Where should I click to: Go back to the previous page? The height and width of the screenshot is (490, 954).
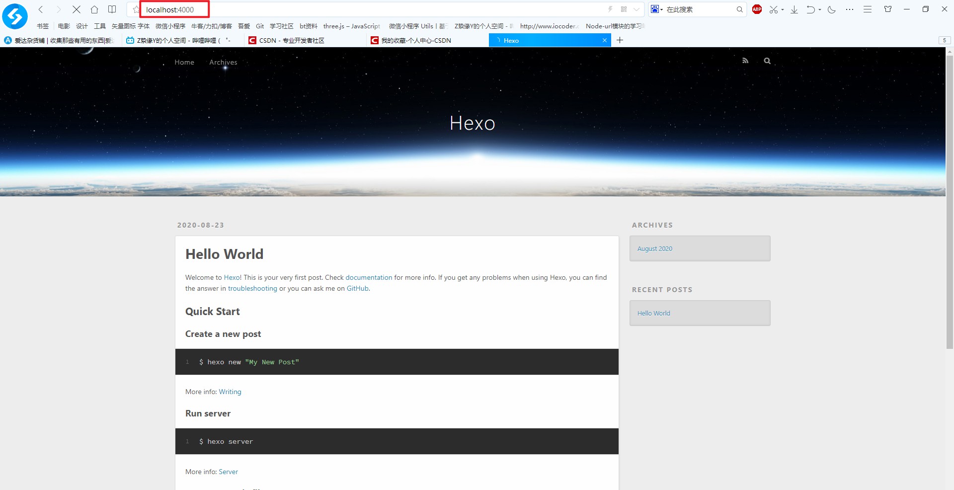[x=41, y=9]
